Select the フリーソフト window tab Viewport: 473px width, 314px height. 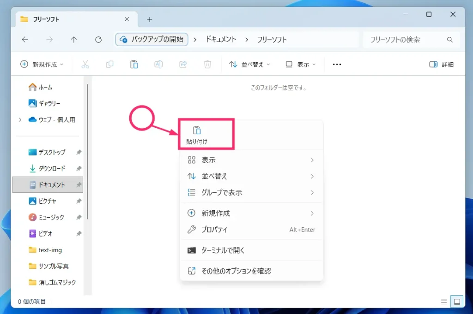coord(77,19)
